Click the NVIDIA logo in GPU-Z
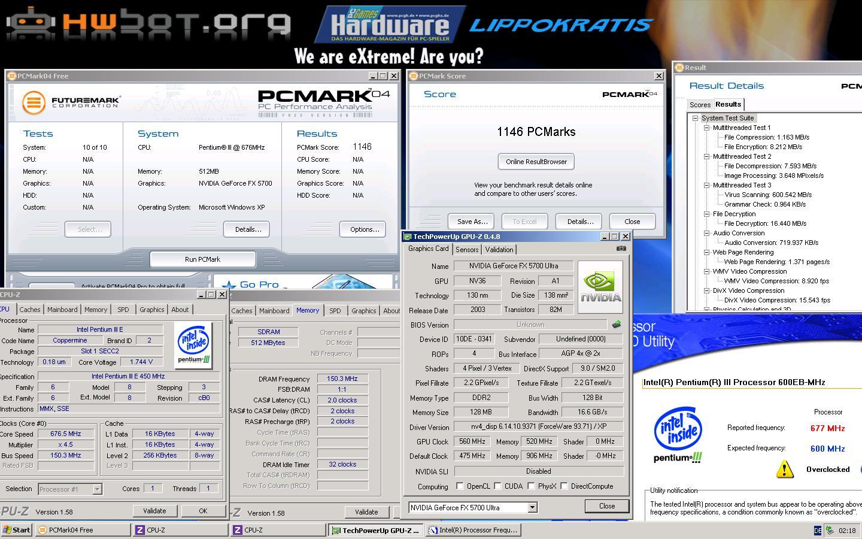Image resolution: width=862 pixels, height=539 pixels. pos(600,287)
